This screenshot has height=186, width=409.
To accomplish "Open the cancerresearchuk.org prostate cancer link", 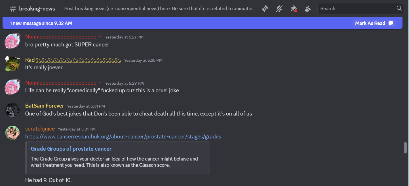I will [x=123, y=137].
